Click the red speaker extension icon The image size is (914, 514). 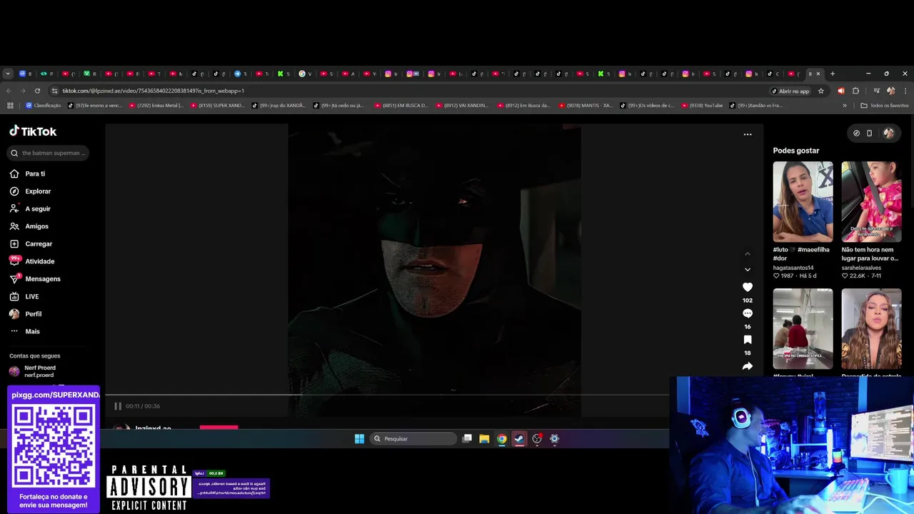[x=840, y=91]
